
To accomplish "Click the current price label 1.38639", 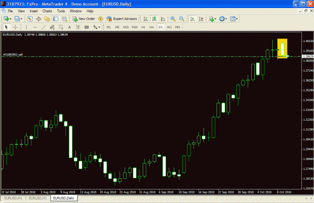I will click(x=308, y=57).
